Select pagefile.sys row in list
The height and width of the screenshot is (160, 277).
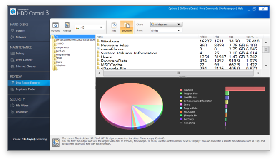(179, 49)
